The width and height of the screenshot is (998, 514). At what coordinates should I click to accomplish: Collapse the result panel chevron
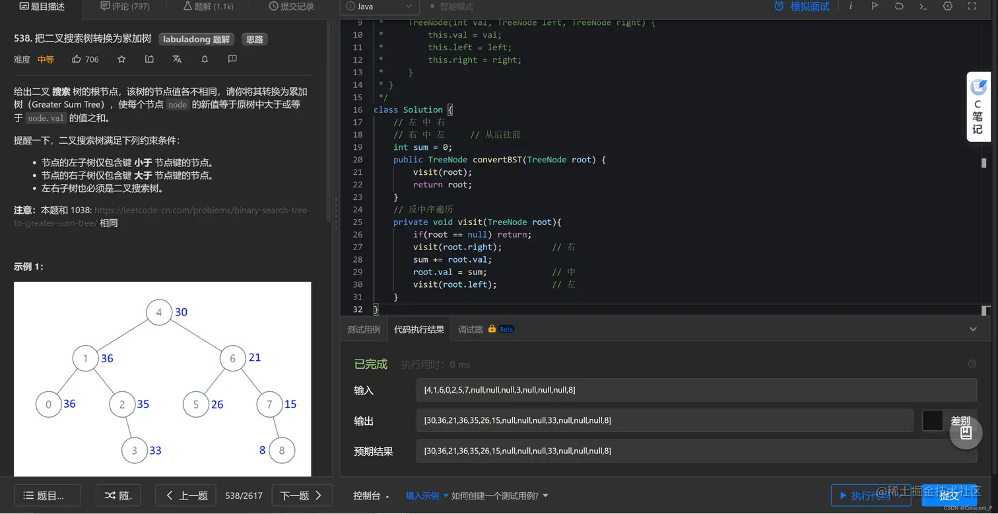pyautogui.click(x=973, y=329)
